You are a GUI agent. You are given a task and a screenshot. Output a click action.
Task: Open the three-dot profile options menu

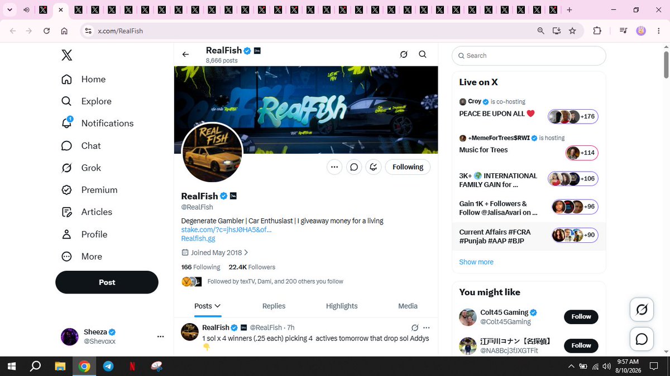(334, 167)
